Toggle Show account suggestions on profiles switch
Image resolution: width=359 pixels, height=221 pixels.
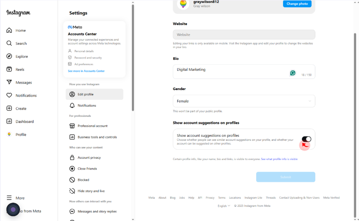tap(306, 139)
